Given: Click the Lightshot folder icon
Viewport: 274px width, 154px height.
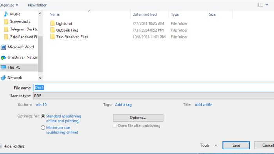Looking at the screenshot, I should point(52,23).
